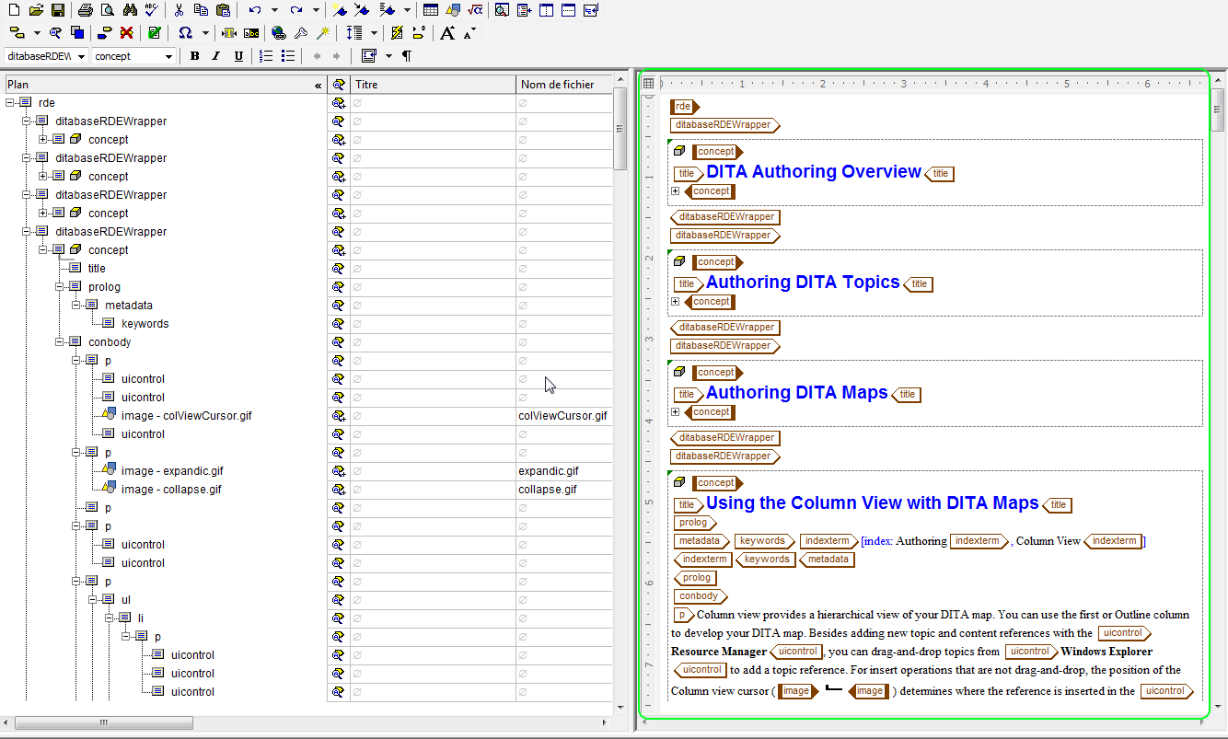This screenshot has height=739, width=1228.
Task: Copy the selection
Action: (x=201, y=10)
